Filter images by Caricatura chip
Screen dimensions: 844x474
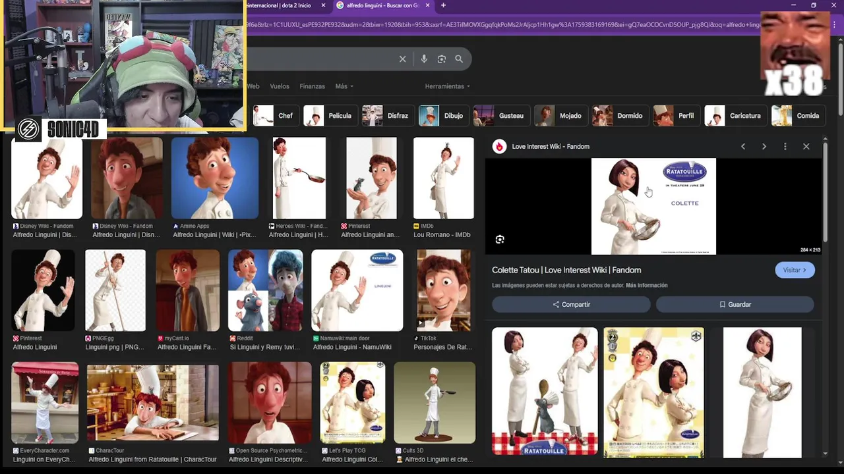click(x=736, y=116)
